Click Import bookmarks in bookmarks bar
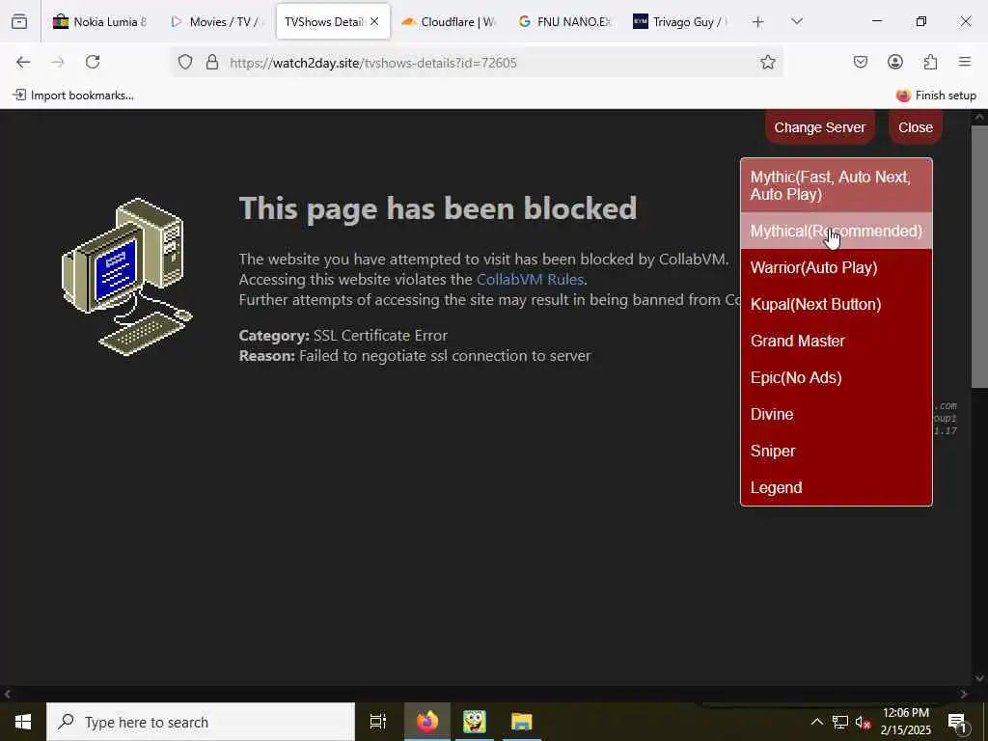The image size is (988, 741). click(x=73, y=96)
